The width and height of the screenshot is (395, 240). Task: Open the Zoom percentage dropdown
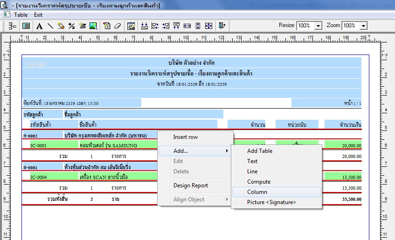pyautogui.click(x=363, y=26)
